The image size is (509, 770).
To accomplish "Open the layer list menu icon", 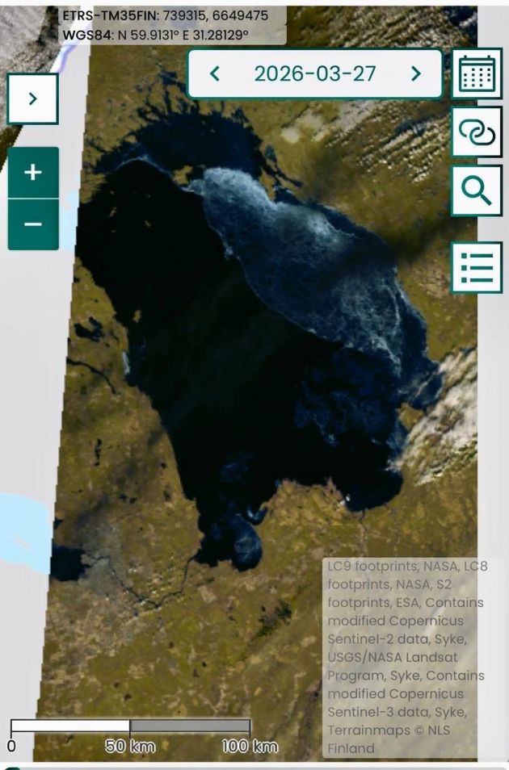I will click(x=476, y=267).
